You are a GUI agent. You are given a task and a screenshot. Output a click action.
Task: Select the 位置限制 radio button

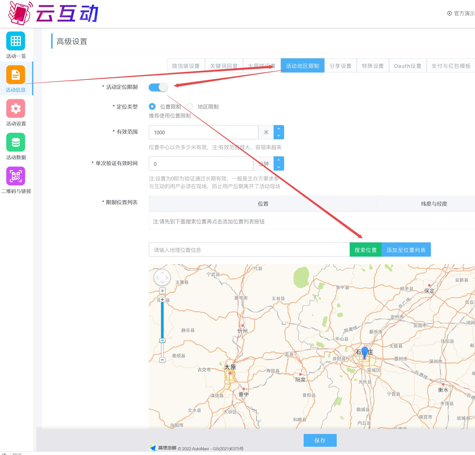(x=152, y=107)
